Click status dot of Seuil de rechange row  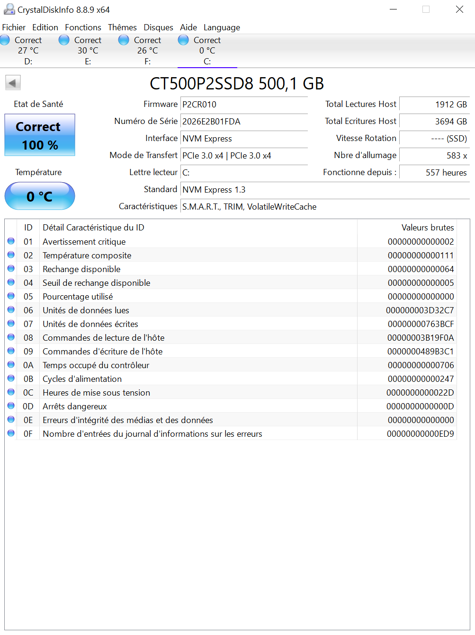[x=11, y=282]
